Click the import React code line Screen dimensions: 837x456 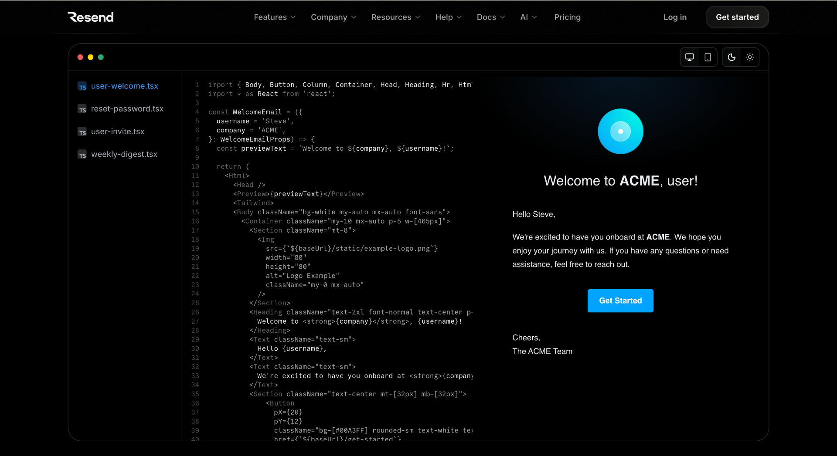point(272,94)
